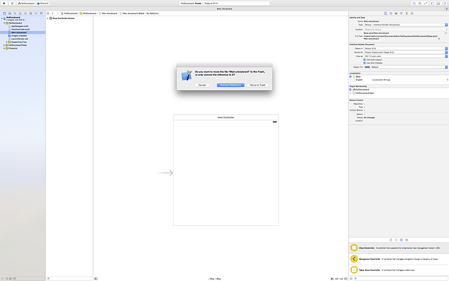Open the Breakpoint navigator icon
The width and height of the screenshot is (449, 281).
(36, 13)
